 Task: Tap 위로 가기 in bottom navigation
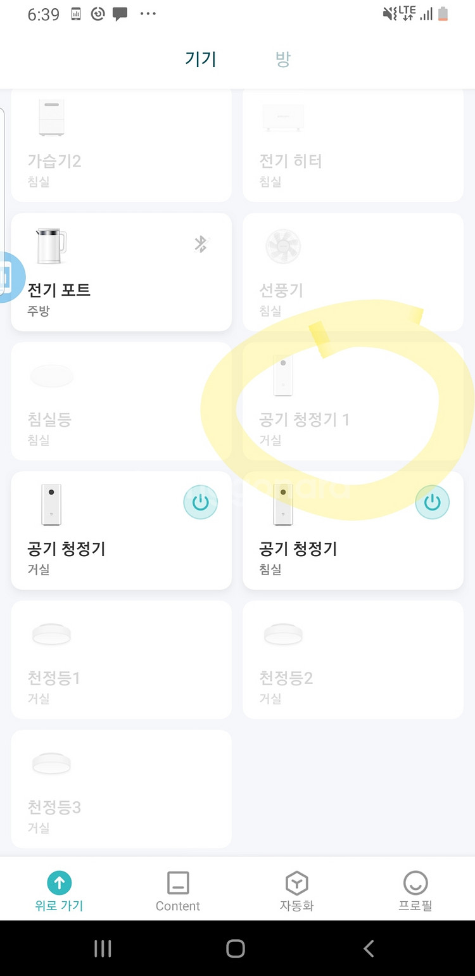coord(59,890)
